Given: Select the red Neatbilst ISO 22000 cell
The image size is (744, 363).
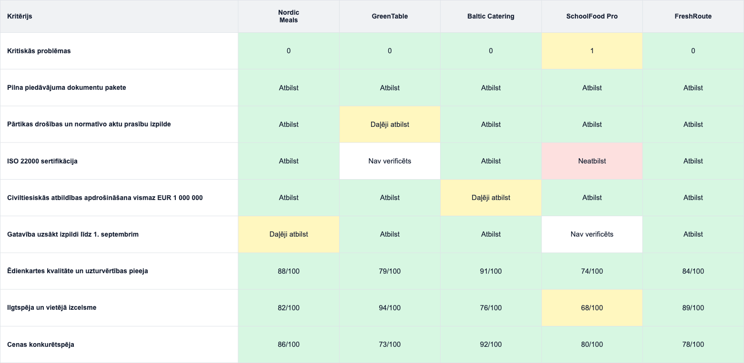Looking at the screenshot, I should [x=592, y=161].
